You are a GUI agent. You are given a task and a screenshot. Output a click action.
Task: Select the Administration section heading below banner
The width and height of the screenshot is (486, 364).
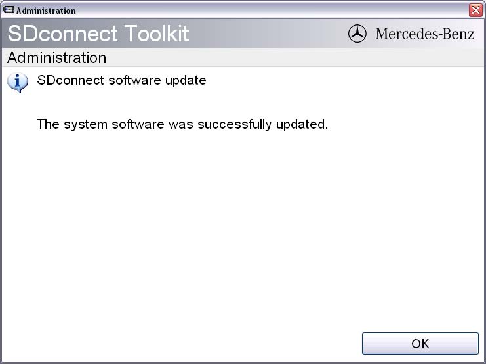point(56,58)
